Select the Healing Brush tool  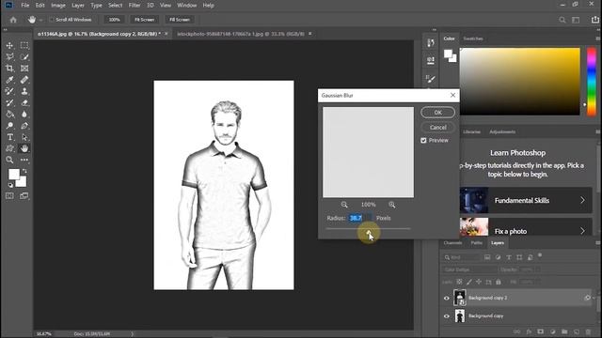(x=24, y=80)
